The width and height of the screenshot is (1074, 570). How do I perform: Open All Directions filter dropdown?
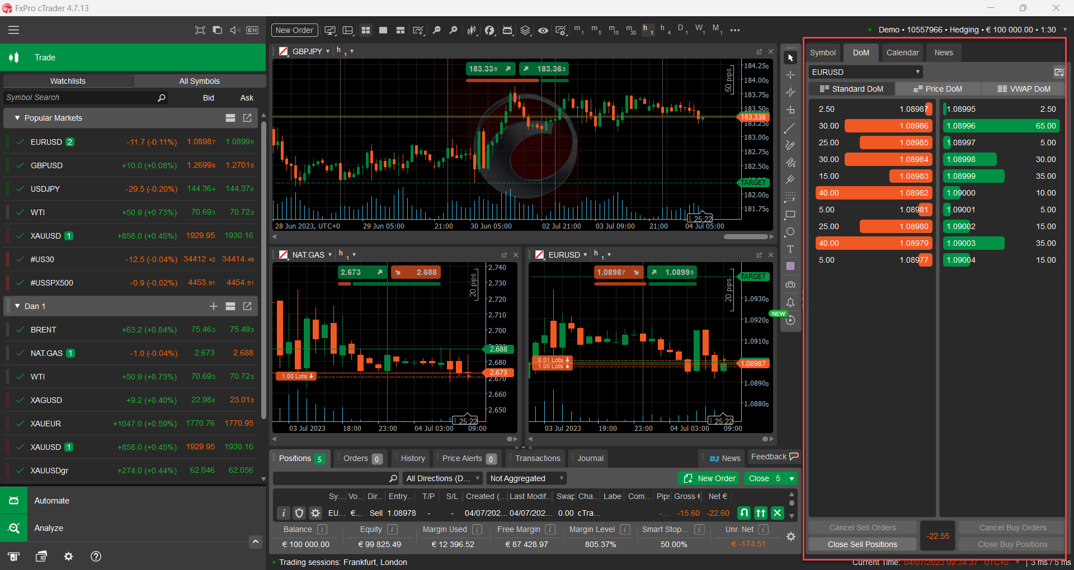click(443, 478)
